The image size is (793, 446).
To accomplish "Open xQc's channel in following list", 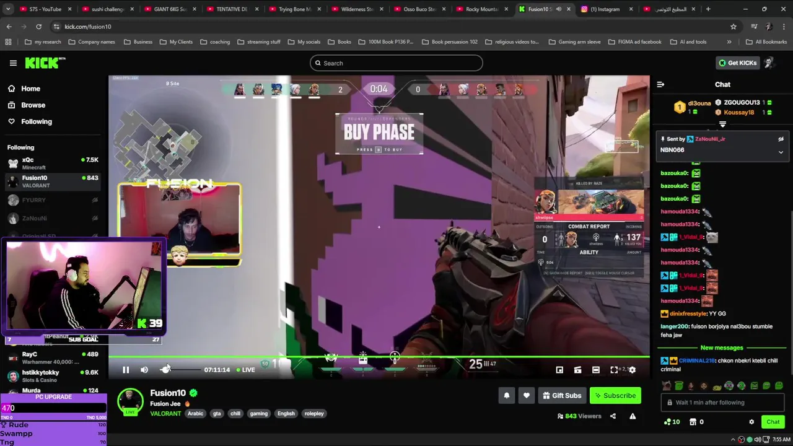I will tap(54, 164).
